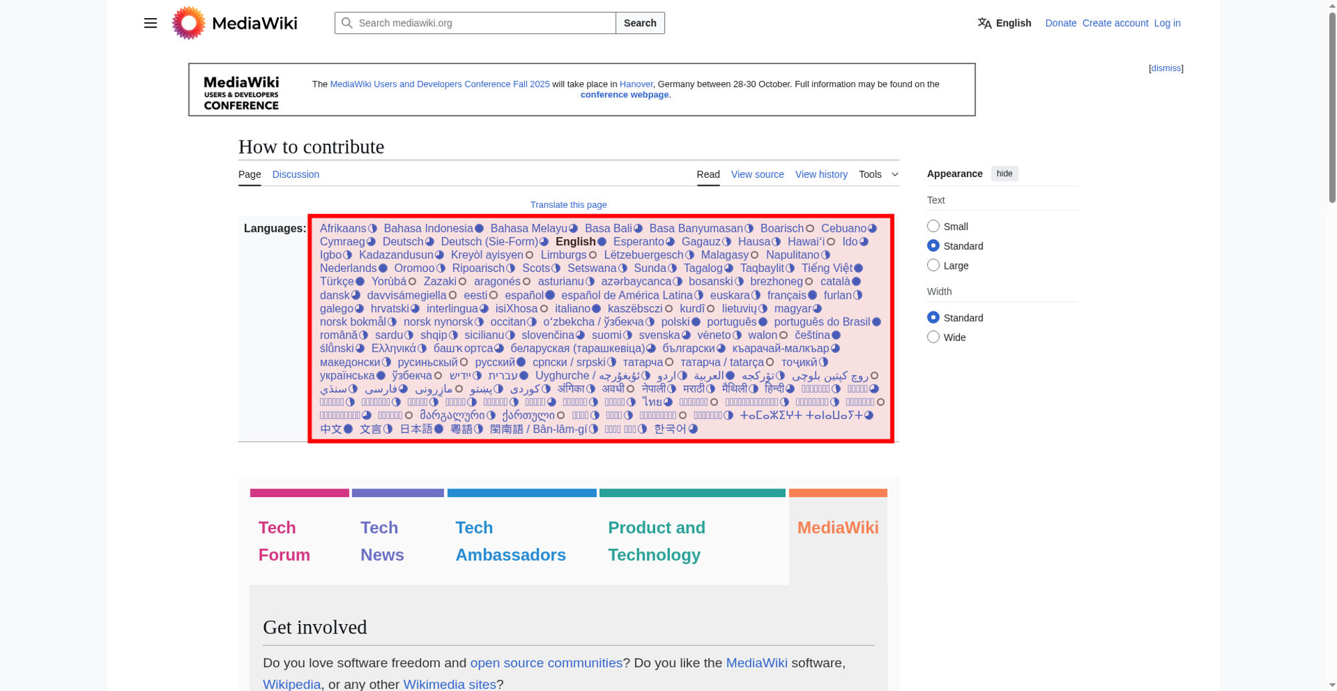Choose Wide width radio button
The height and width of the screenshot is (691, 1337).
click(933, 337)
